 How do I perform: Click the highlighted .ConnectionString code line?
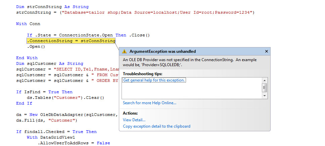click(x=71, y=41)
